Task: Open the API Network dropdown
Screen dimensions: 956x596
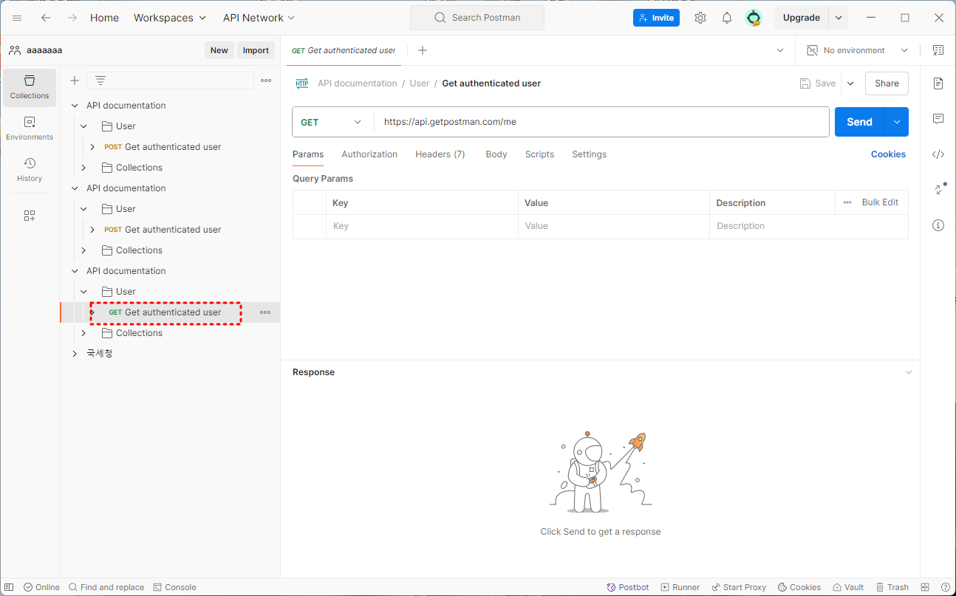Action: 259,18
